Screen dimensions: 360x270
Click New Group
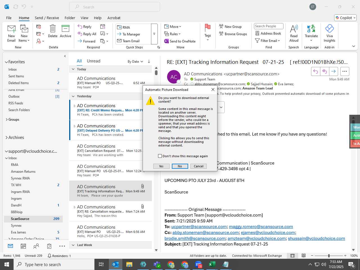point(230,27)
